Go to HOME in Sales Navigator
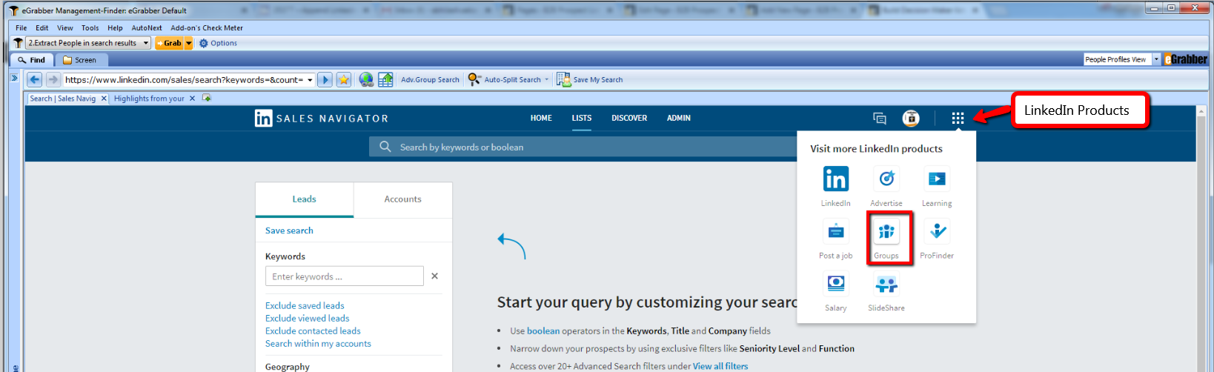This screenshot has width=1214, height=372. coord(541,118)
